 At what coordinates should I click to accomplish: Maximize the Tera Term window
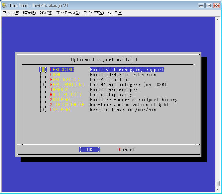pyautogui.click(x=209, y=6)
